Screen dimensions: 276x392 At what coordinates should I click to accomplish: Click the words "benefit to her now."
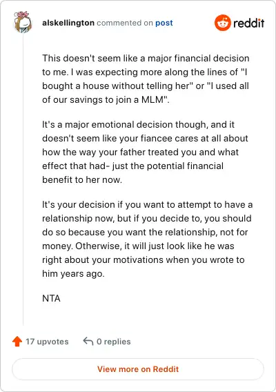pyautogui.click(x=82, y=179)
